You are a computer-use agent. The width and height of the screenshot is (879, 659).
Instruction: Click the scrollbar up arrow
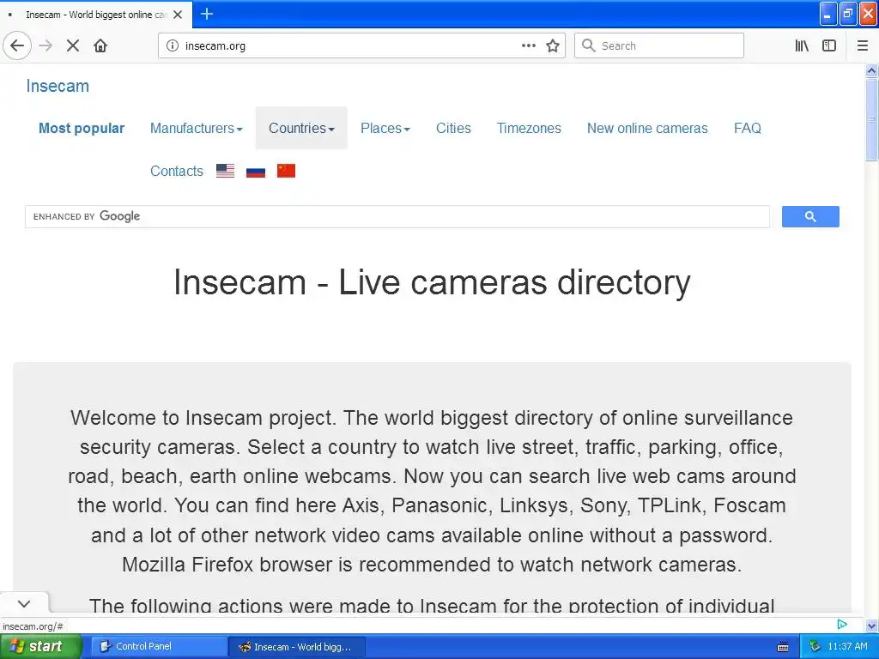pyautogui.click(x=872, y=70)
